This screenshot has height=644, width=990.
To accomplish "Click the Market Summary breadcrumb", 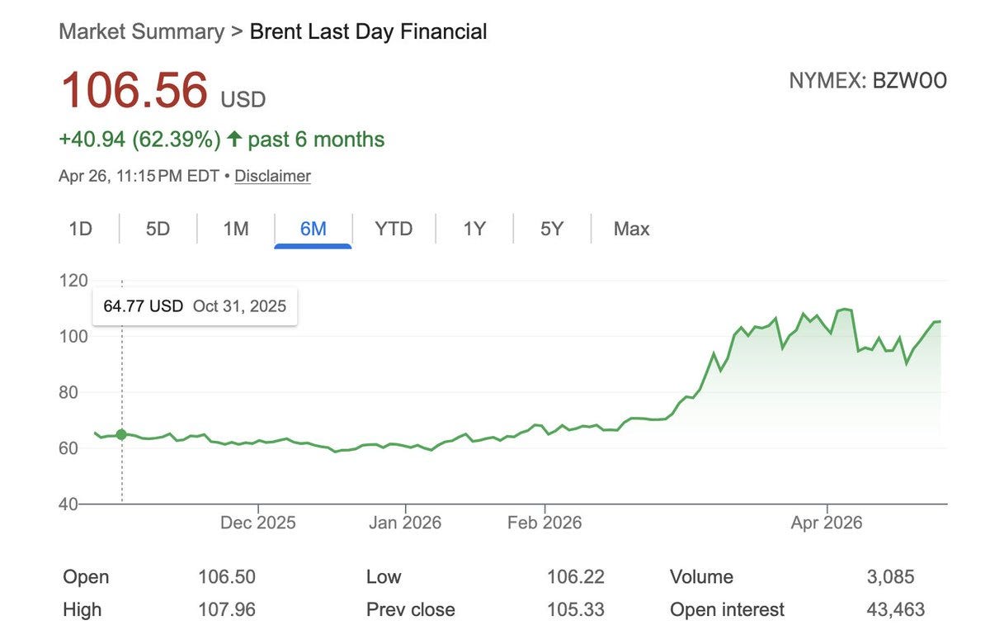I will coord(141,32).
